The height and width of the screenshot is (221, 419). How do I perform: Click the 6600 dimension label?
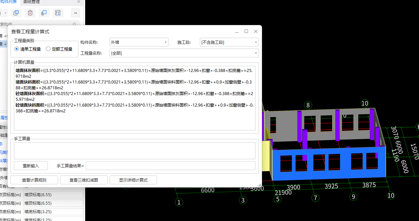pos(208,190)
